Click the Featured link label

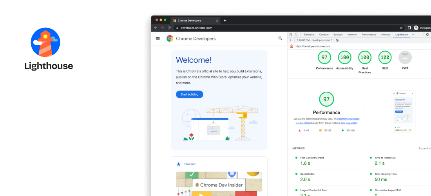pyautogui.click(x=190, y=164)
